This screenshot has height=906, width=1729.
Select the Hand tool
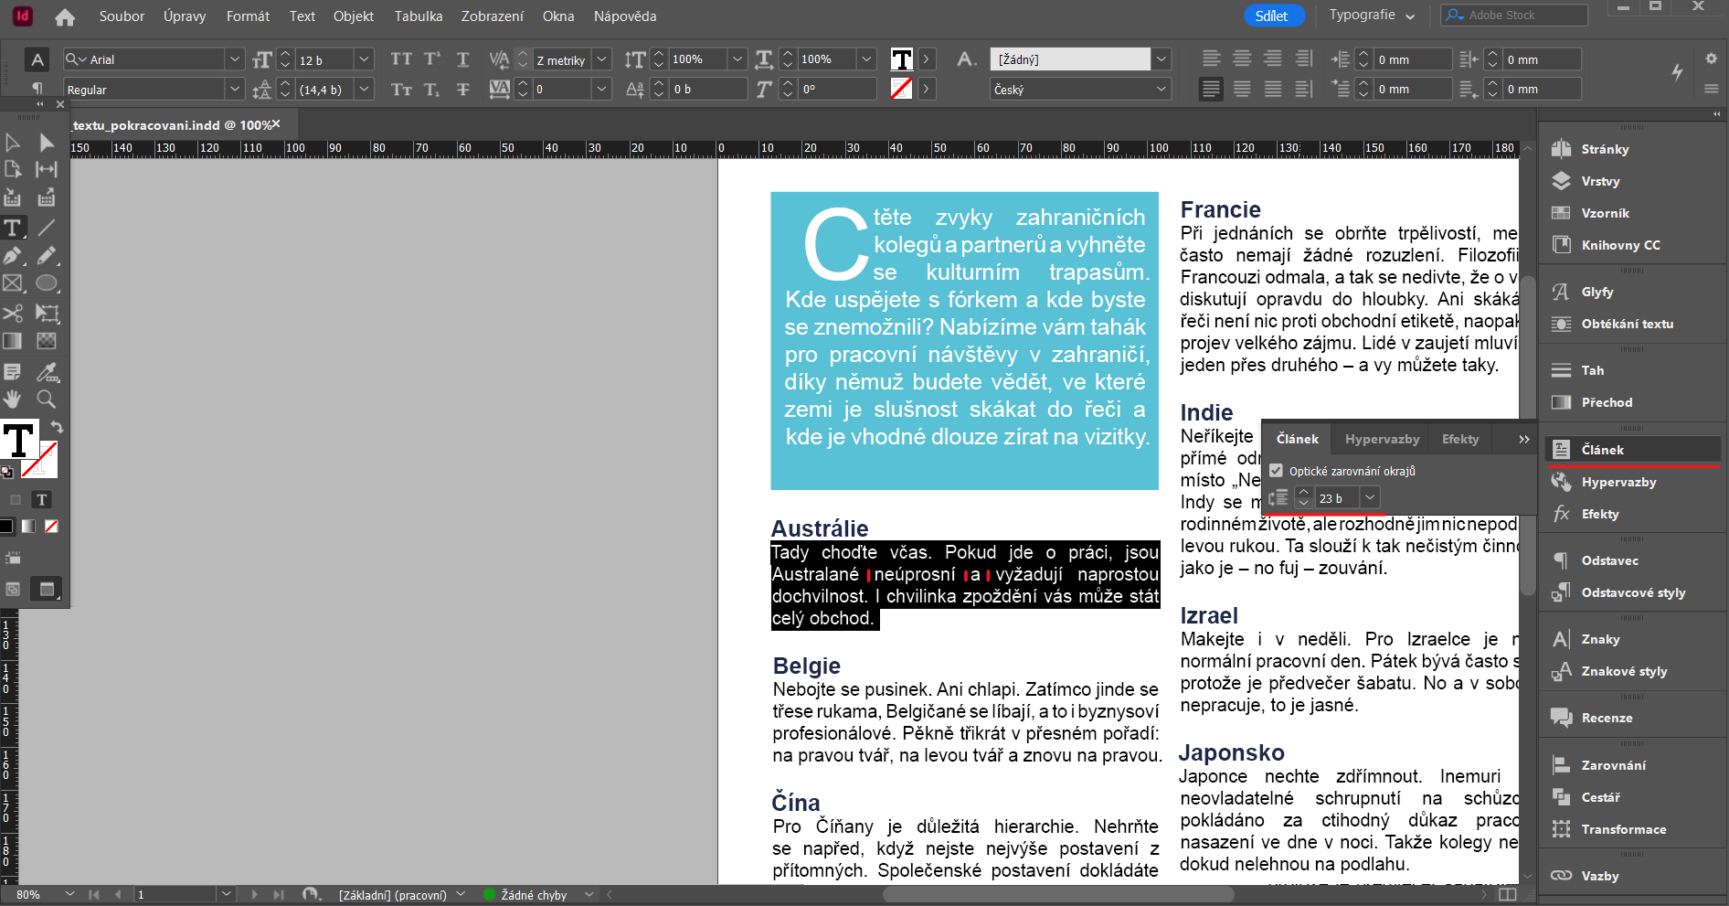pos(13,400)
